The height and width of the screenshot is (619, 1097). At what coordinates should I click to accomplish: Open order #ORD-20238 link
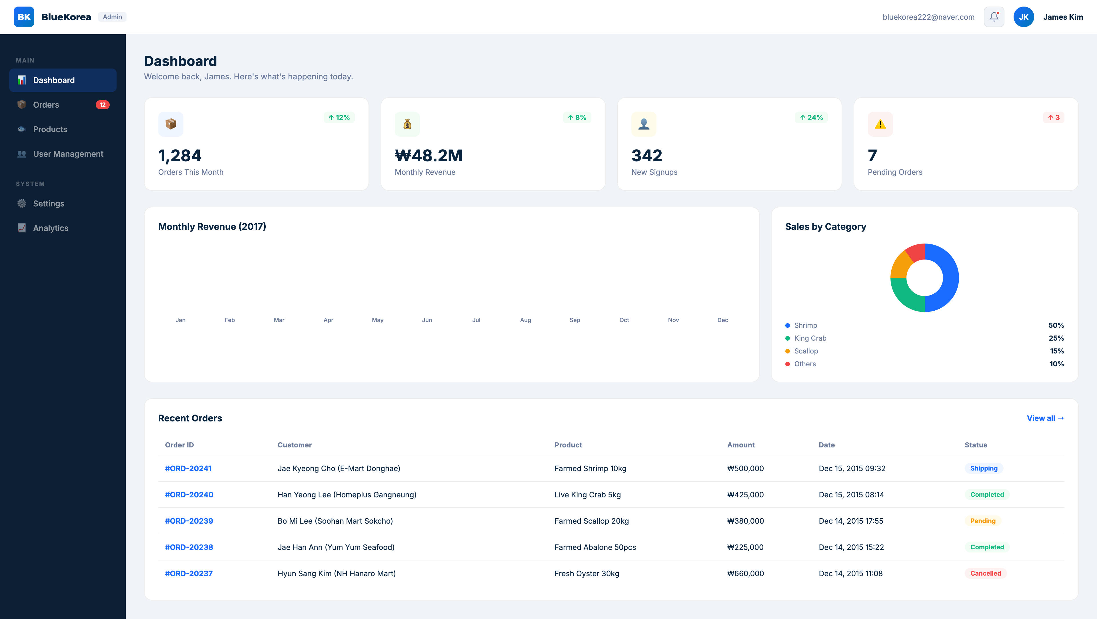[x=189, y=547]
